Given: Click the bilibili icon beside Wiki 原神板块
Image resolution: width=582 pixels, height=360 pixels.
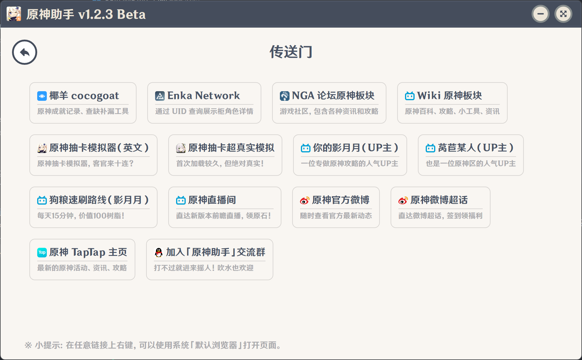Looking at the screenshot, I should pyautogui.click(x=410, y=96).
